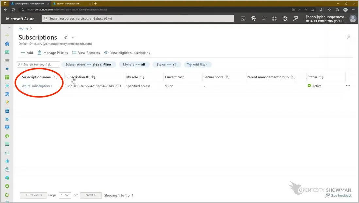Image resolution: width=359 pixels, height=203 pixels.
Task: Click View Requests
Action: pyautogui.click(x=86, y=53)
